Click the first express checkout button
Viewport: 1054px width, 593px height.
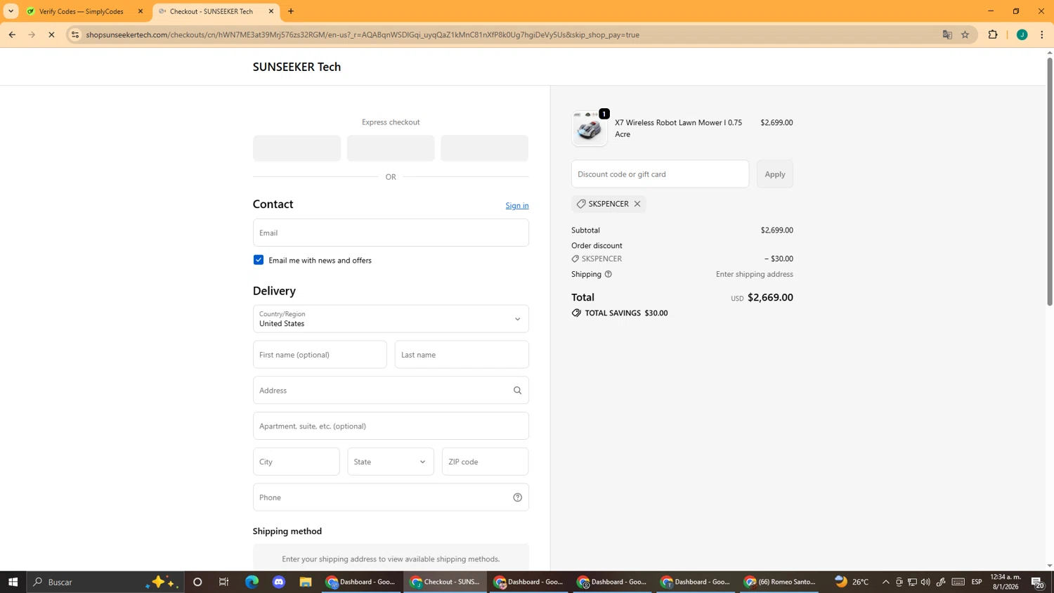(297, 148)
